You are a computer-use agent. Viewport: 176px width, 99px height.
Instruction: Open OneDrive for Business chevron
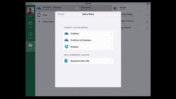(x=111, y=40)
